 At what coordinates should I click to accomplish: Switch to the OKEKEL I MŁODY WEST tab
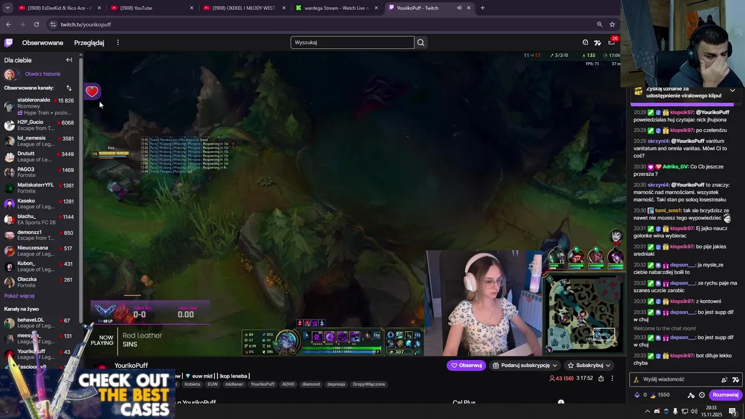244,8
